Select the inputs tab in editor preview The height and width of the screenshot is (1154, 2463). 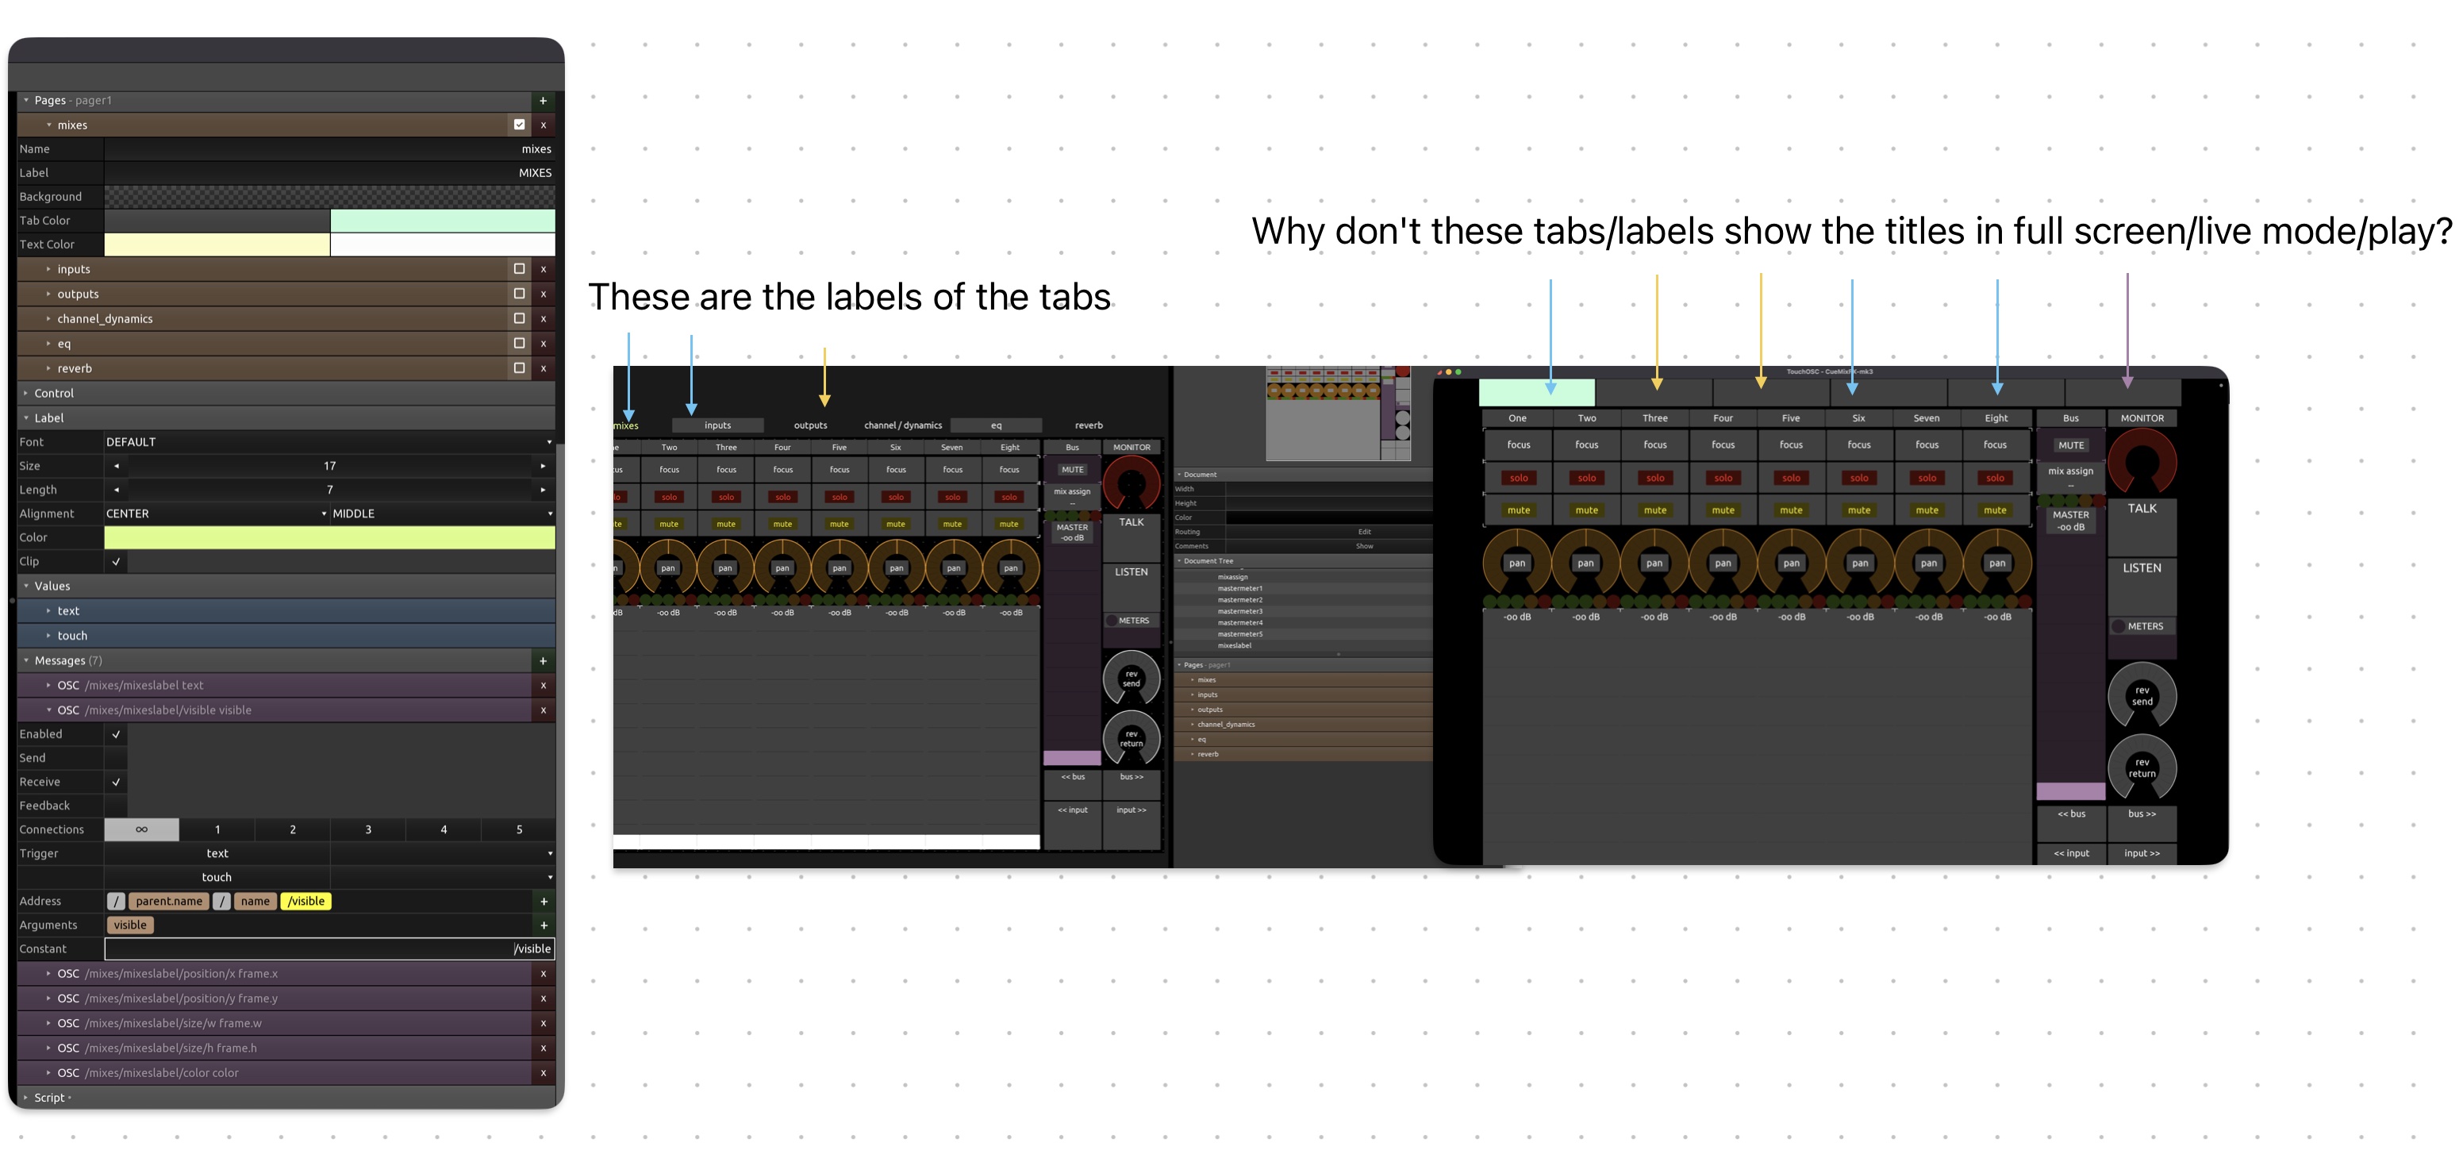pos(717,425)
